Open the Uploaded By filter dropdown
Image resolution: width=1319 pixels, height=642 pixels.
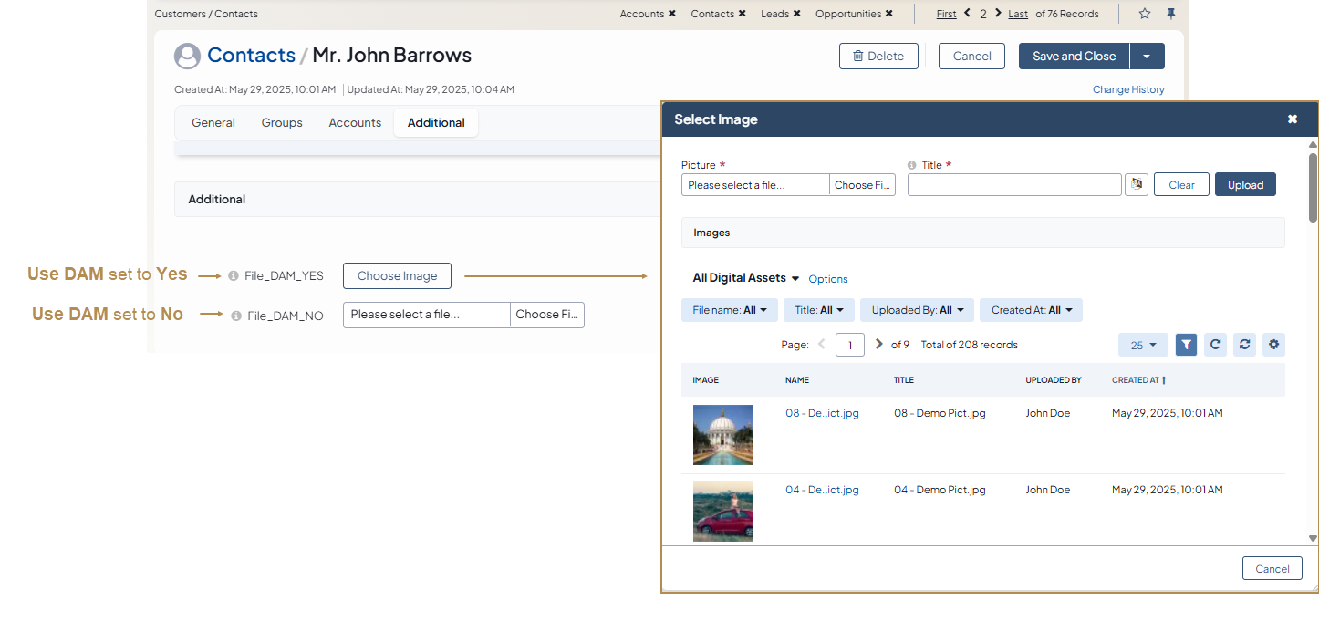[917, 310]
